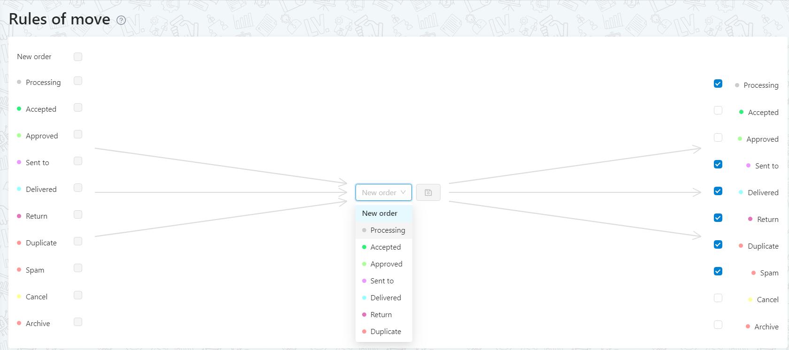Choose Accepted in the status dropdown list

tap(385, 247)
